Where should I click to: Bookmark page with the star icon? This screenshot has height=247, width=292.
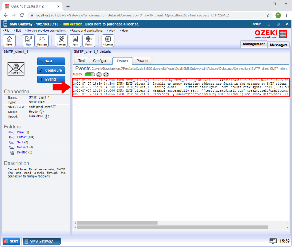(268, 15)
